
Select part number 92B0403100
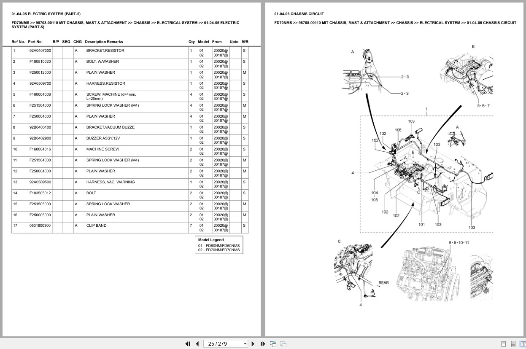click(x=40, y=127)
